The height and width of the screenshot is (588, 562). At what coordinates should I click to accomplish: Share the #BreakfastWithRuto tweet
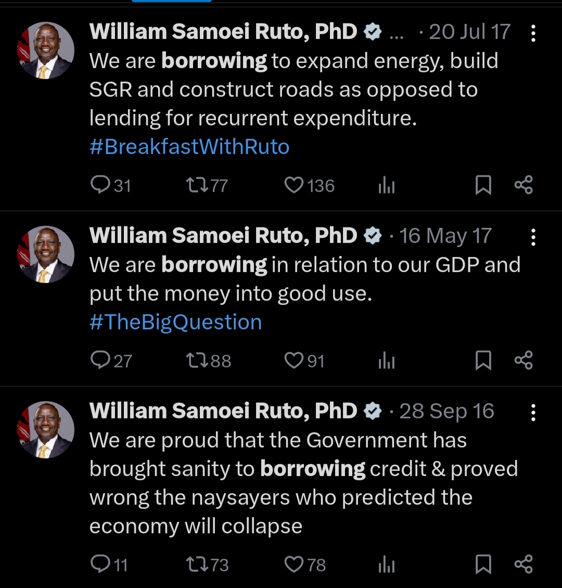coord(523,185)
